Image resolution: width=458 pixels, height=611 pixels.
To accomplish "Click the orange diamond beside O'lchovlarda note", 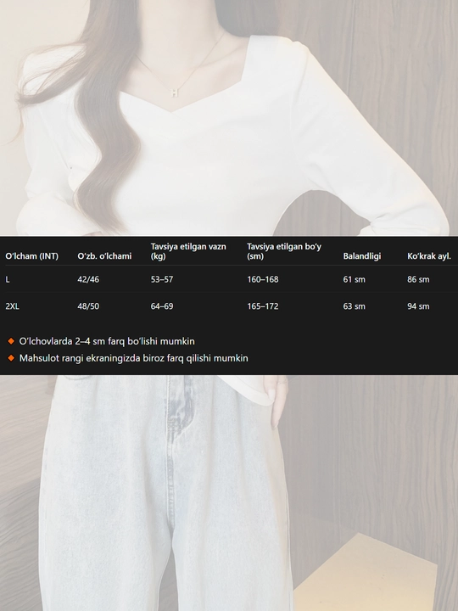I will tap(11, 341).
